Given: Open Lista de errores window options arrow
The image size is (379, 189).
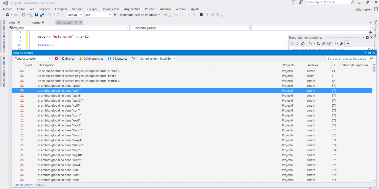Looking at the screenshot, I should (365, 53).
